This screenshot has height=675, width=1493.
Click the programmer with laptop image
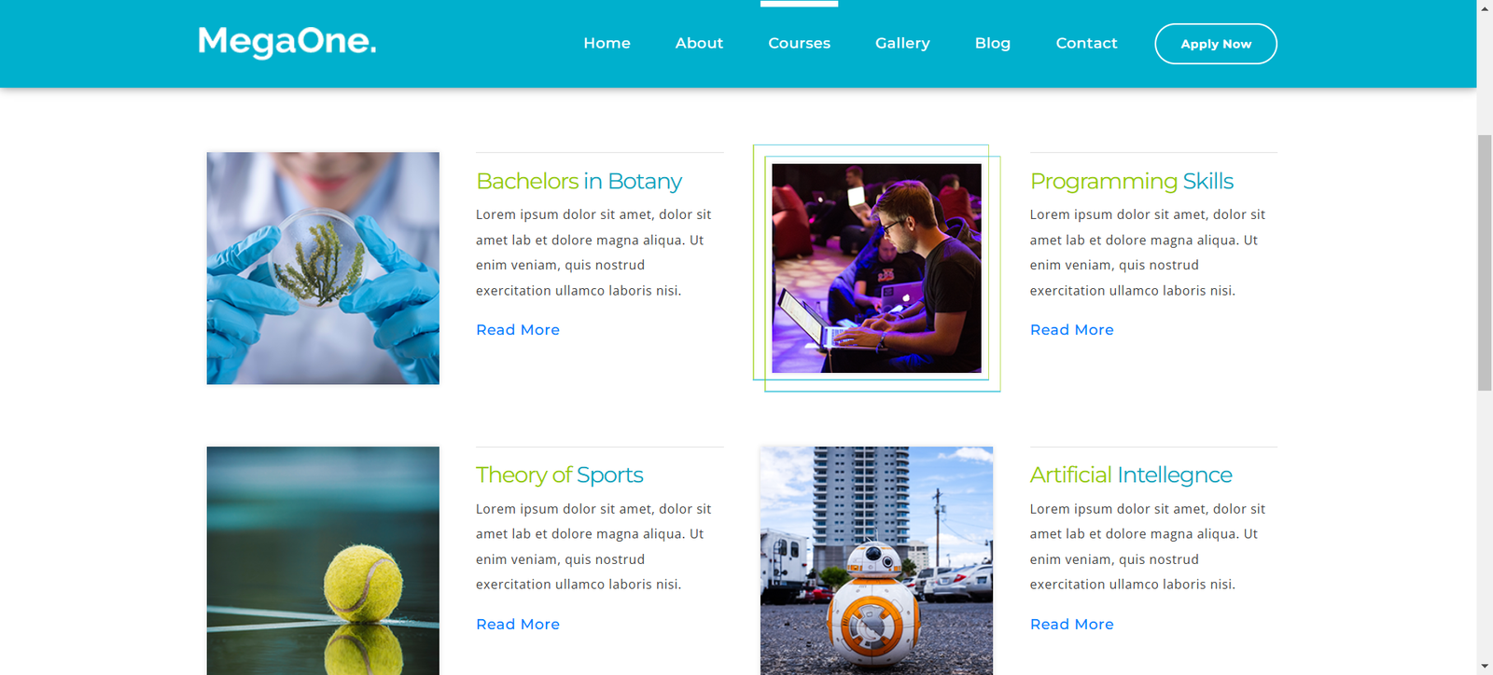pyautogui.click(x=876, y=269)
